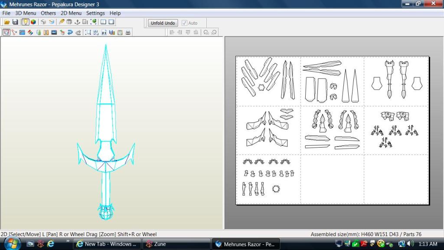
Task: Click the gray cylinder unfold icon
Action: coord(69,22)
